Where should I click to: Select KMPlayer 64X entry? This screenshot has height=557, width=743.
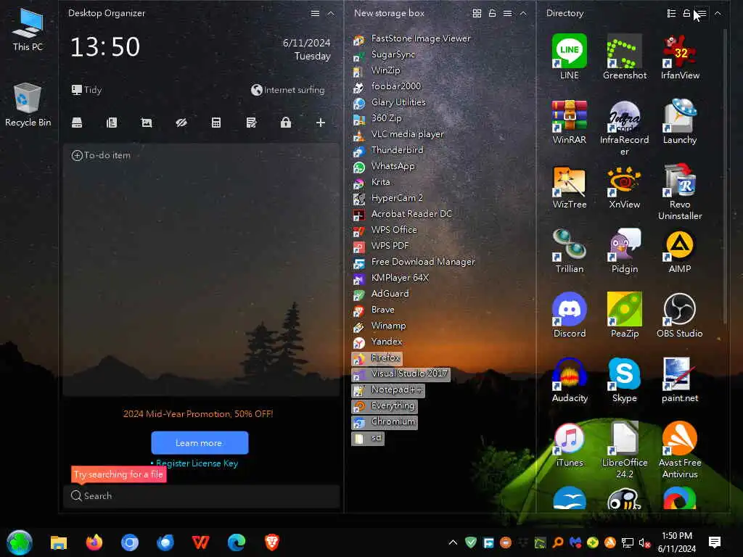[391, 278]
